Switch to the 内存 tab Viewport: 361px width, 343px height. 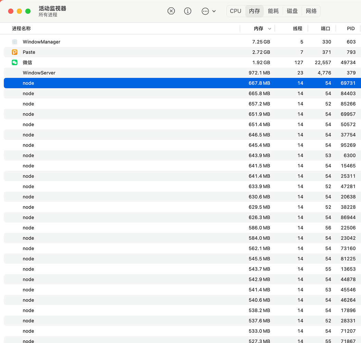click(x=254, y=11)
